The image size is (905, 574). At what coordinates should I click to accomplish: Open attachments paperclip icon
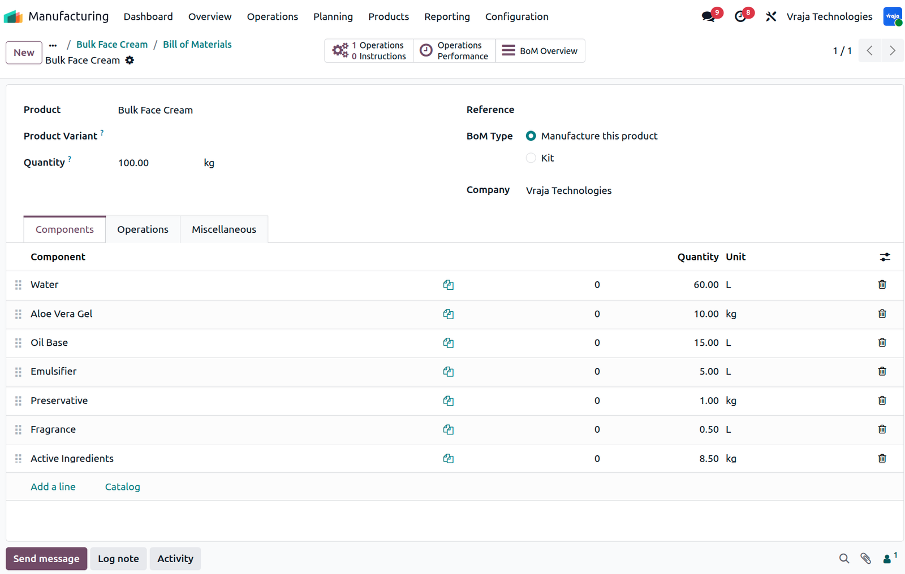click(x=865, y=559)
